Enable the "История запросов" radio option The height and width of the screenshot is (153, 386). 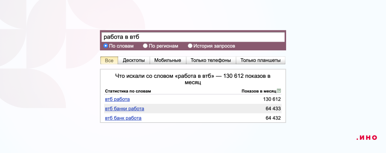pyautogui.click(x=190, y=46)
